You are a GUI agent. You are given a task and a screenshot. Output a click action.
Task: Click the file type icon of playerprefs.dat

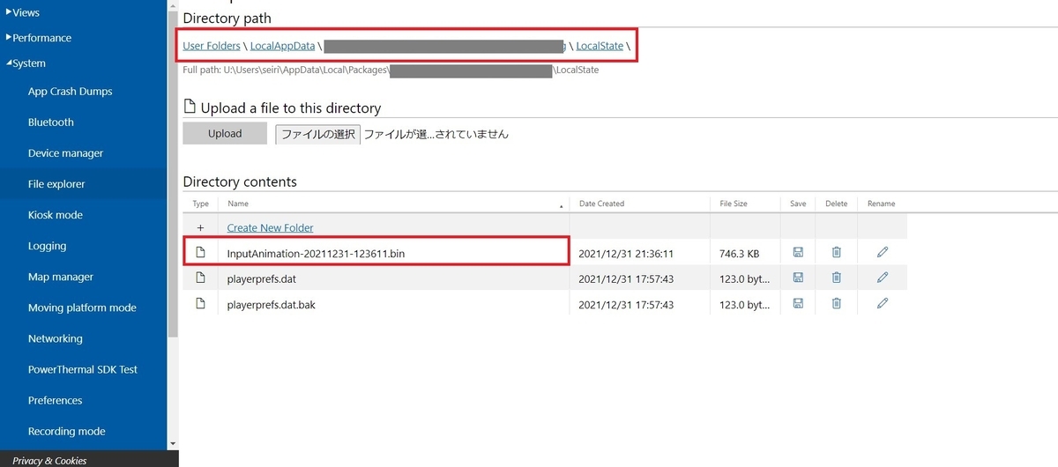tap(200, 278)
